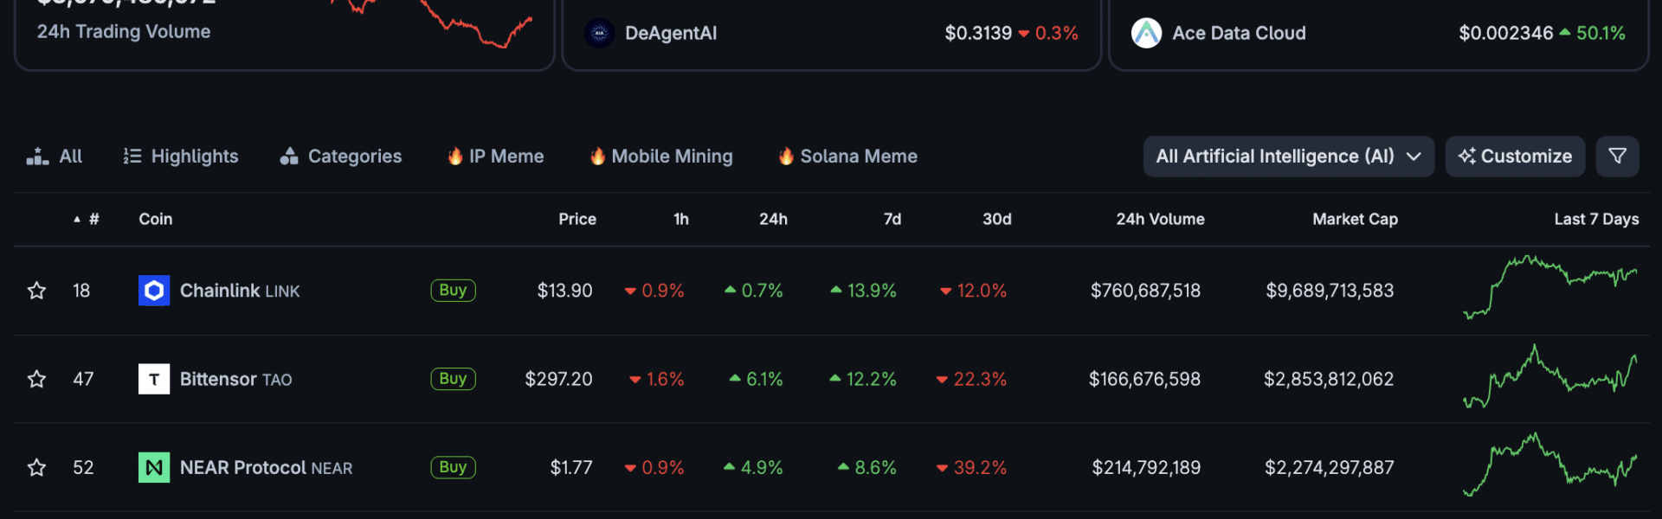Click the Ace Data Cloud logo
The height and width of the screenshot is (519, 1662).
(1146, 34)
